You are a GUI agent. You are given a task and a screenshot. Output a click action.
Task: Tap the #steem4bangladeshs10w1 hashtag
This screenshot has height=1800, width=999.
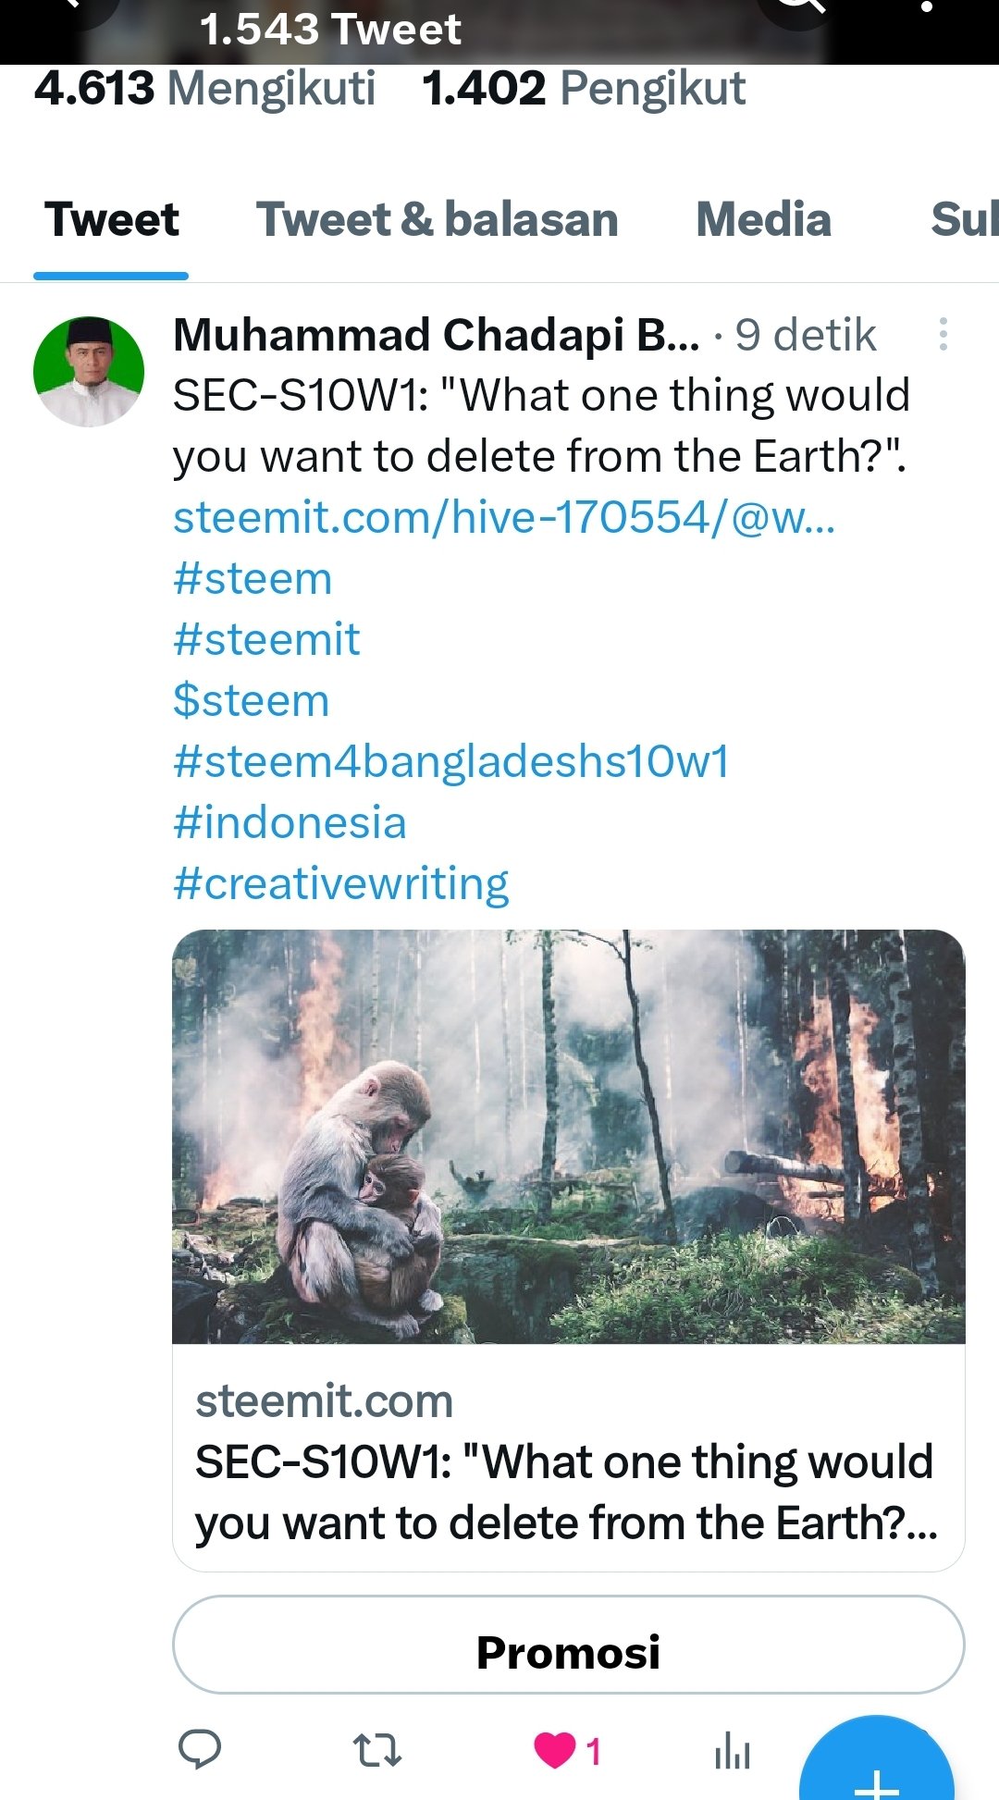450,762
